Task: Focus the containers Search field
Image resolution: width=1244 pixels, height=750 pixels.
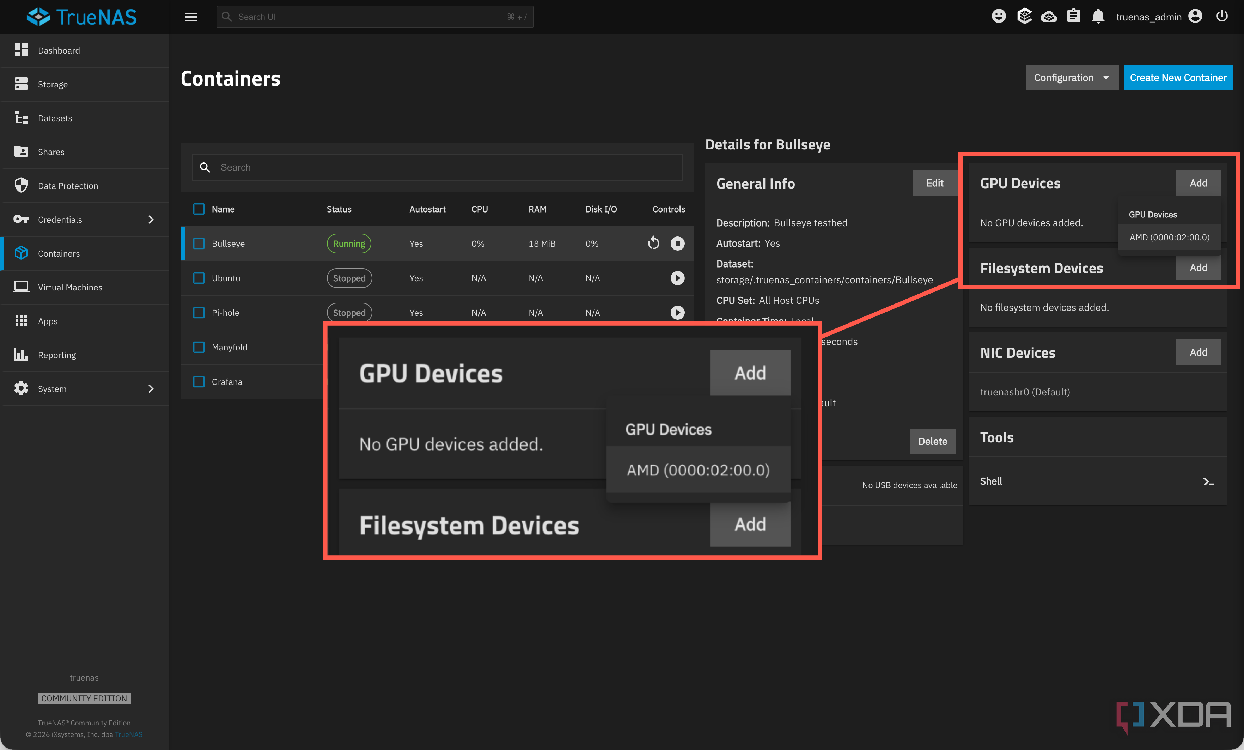Action: [437, 167]
